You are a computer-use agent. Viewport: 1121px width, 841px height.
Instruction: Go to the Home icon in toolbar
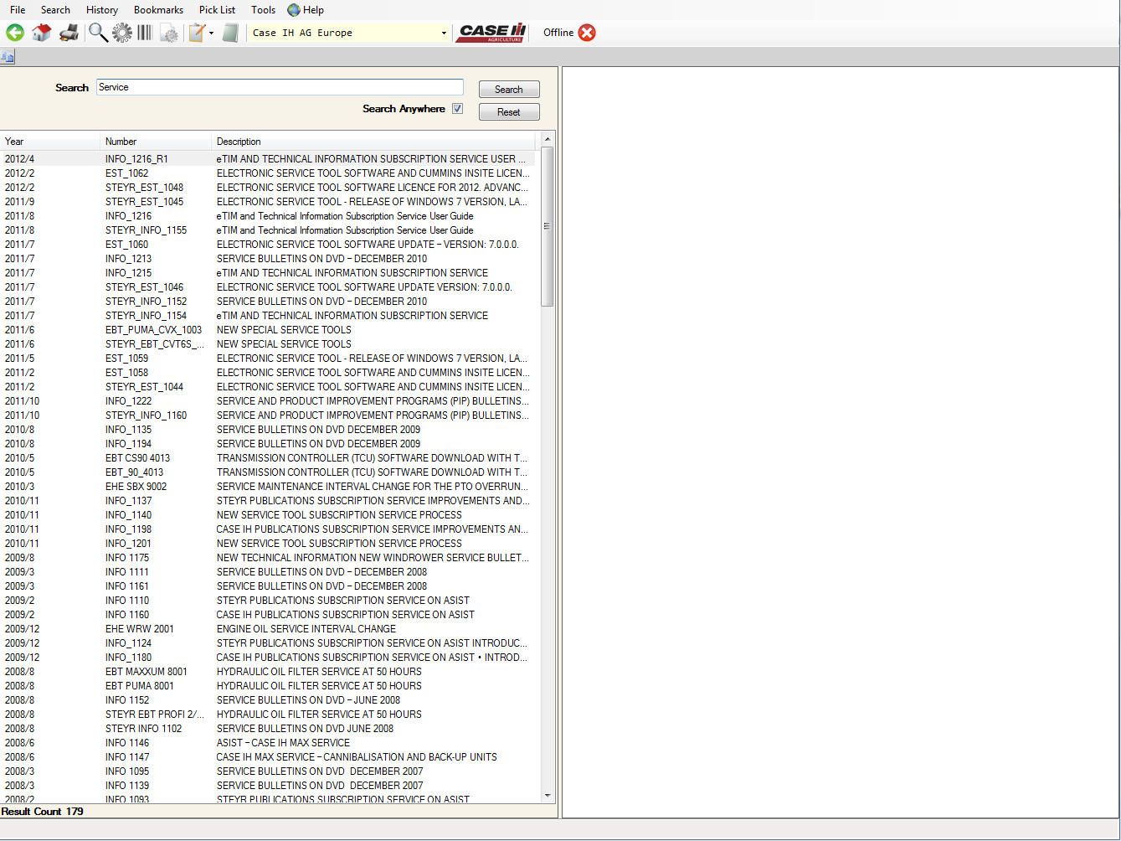click(42, 33)
